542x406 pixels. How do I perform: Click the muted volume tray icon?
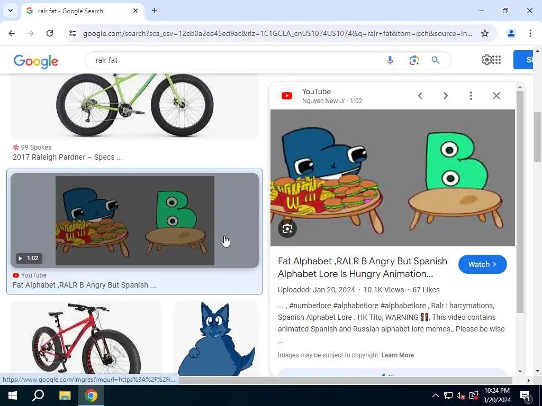pyautogui.click(x=461, y=395)
